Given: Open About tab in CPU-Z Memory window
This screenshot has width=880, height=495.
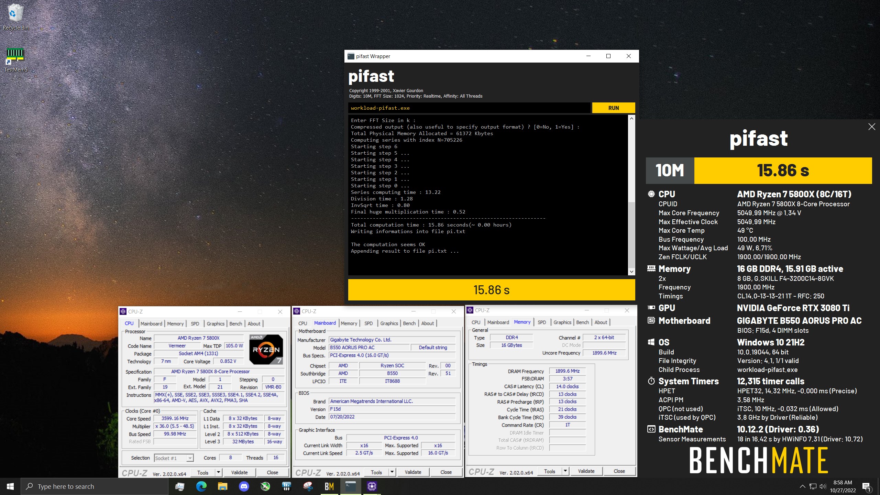Looking at the screenshot, I should point(601,322).
